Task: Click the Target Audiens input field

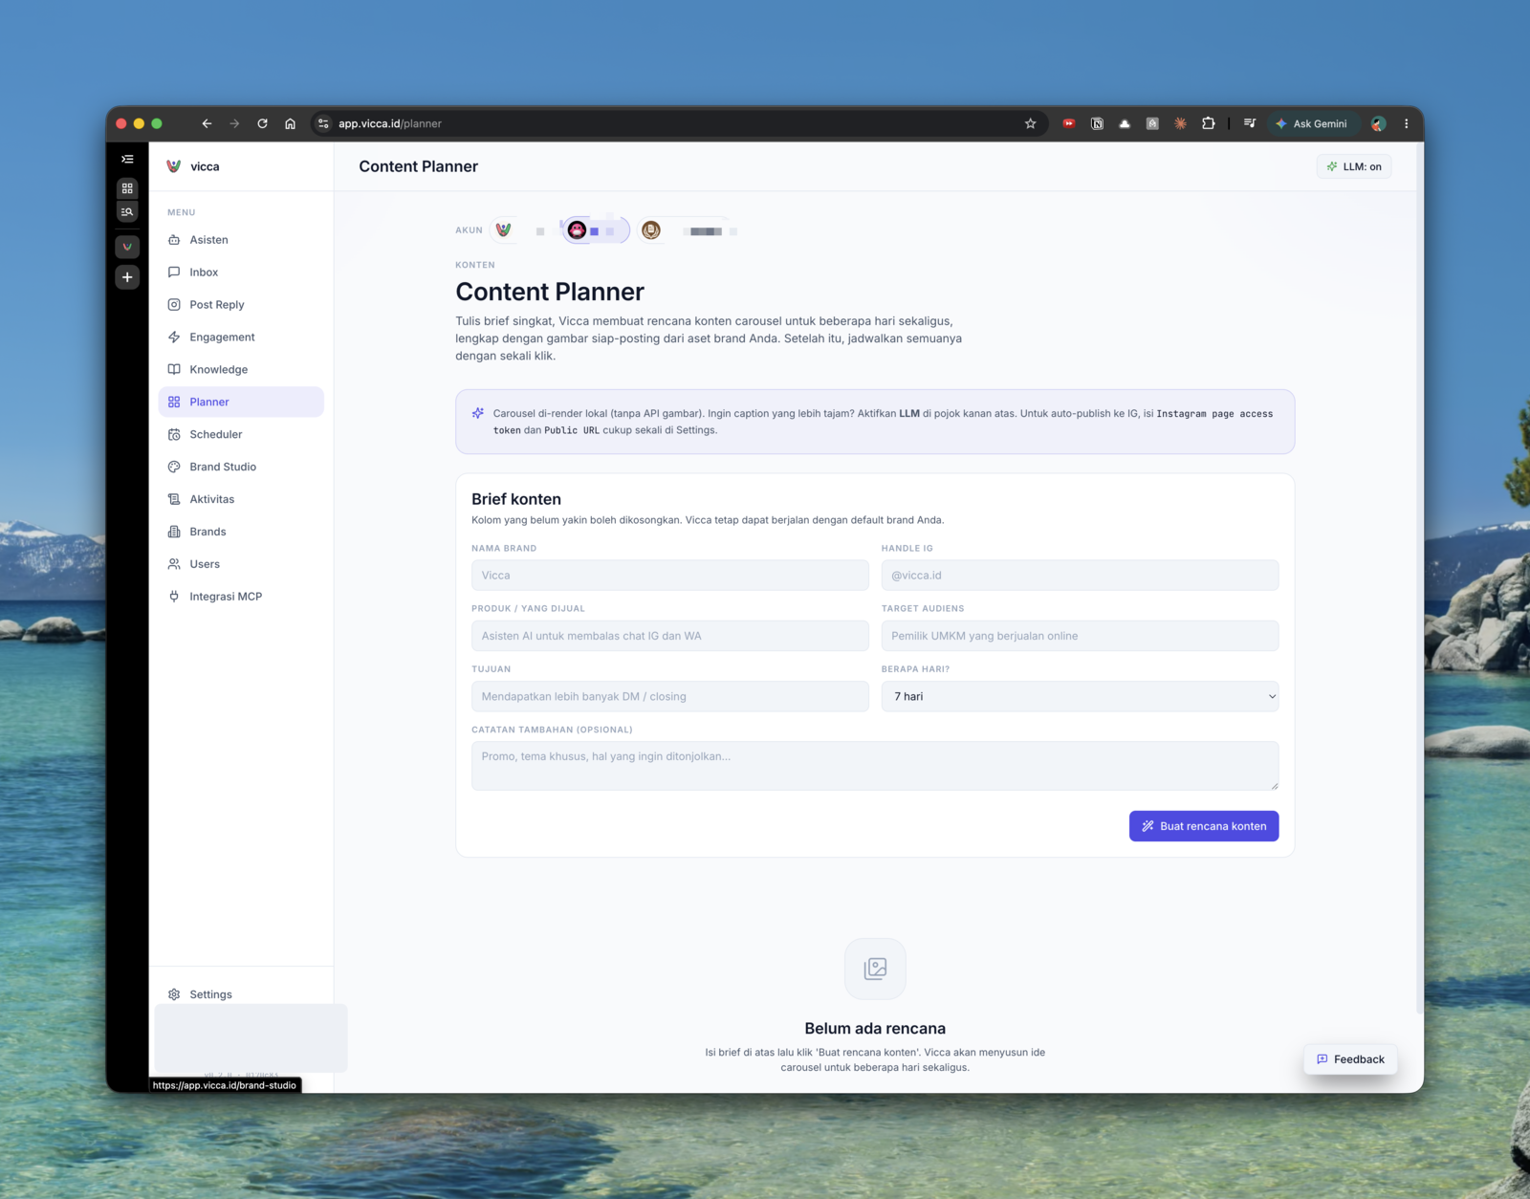Action: [x=1080, y=636]
